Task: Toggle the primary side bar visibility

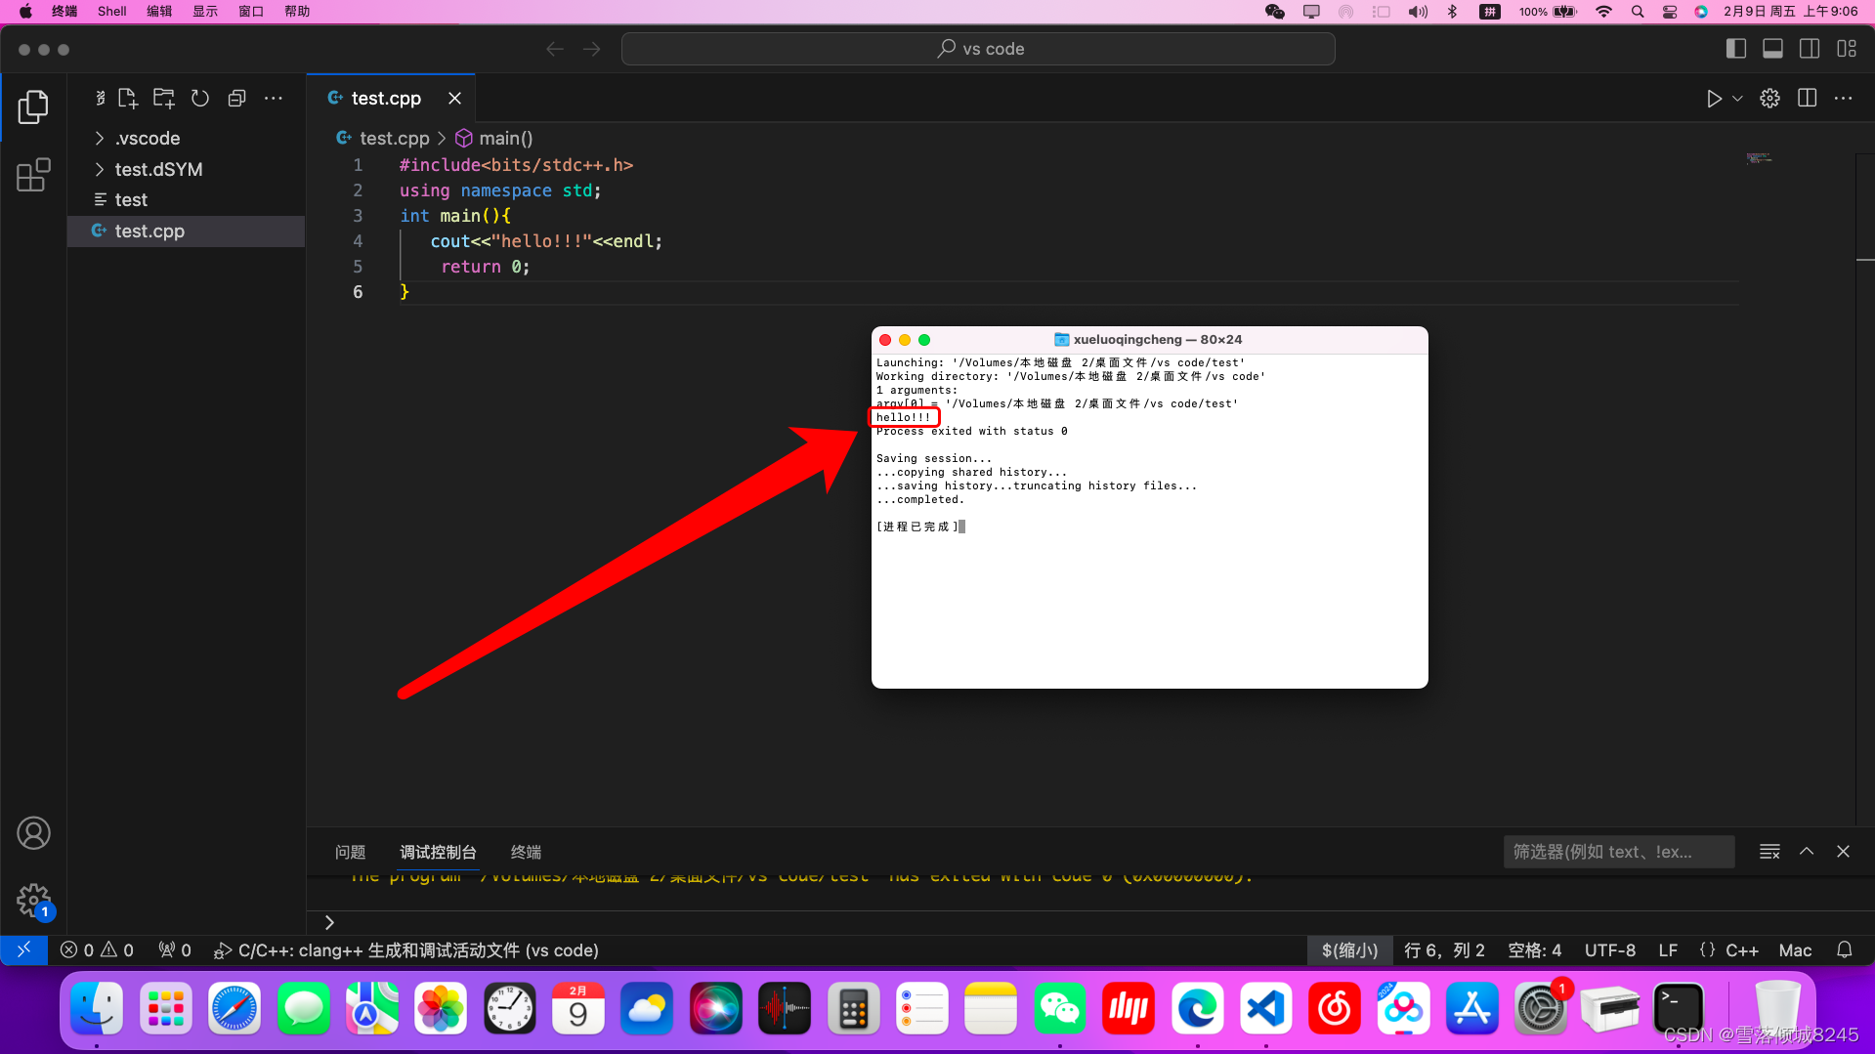Action: pos(1735,49)
